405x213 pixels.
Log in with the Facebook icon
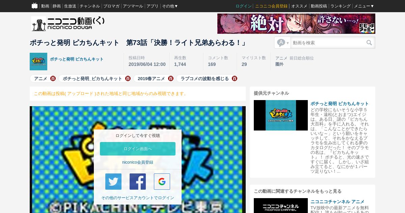(138, 182)
